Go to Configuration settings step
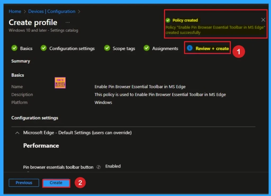Screen dimensions: 271x196 pos(72,48)
